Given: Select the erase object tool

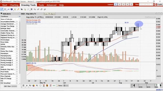Looking at the screenshot, I should click(41, 9).
